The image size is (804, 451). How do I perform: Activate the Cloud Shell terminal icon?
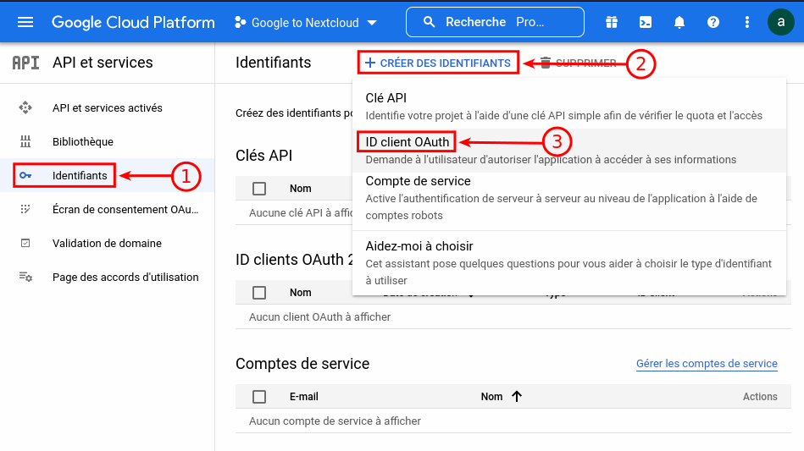coord(645,22)
